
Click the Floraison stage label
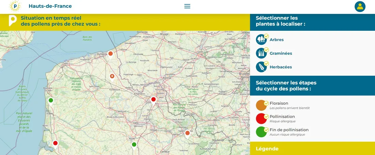(x=279, y=103)
